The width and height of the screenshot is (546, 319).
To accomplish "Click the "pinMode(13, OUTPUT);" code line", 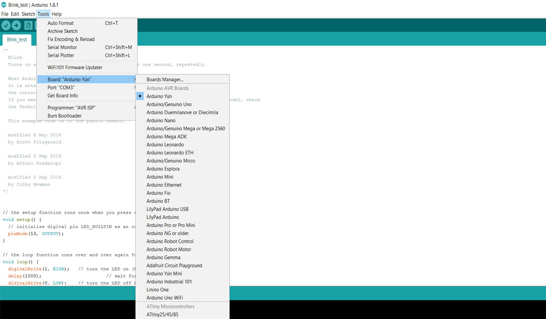I will (x=36, y=233).
